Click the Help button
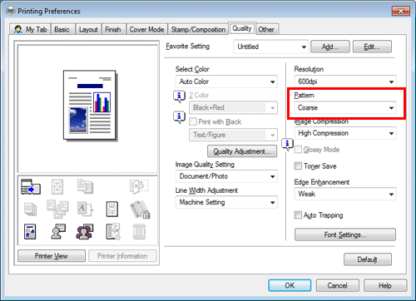The height and width of the screenshot is (301, 416). [x=385, y=285]
